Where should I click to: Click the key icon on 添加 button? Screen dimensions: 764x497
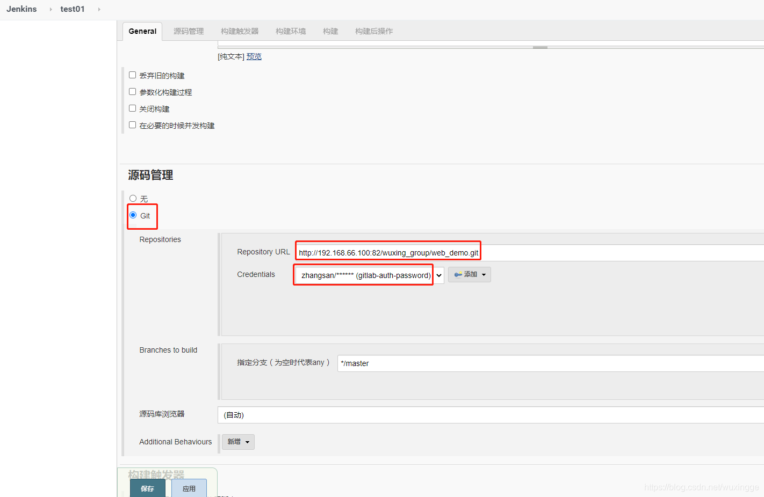[x=458, y=274]
